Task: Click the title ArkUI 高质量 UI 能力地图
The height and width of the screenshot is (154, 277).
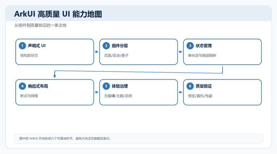Action: click(x=58, y=14)
